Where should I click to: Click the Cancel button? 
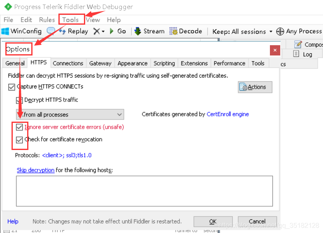(257, 221)
